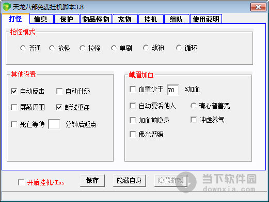This screenshot has width=269, height=202.
Task: Select the 战神 radio button
Action: 146,48
